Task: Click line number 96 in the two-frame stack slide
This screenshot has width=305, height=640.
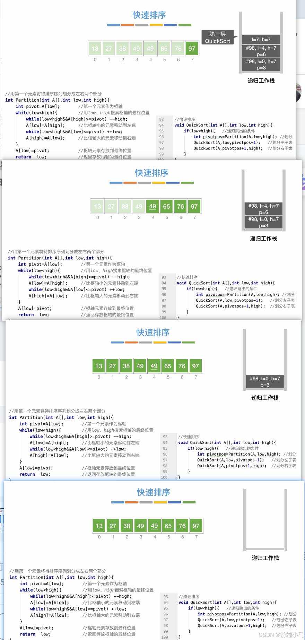Action: point(164,294)
